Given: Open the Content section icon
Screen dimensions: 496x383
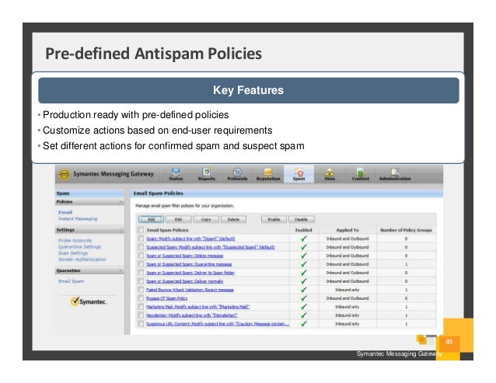Looking at the screenshot, I should [360, 172].
